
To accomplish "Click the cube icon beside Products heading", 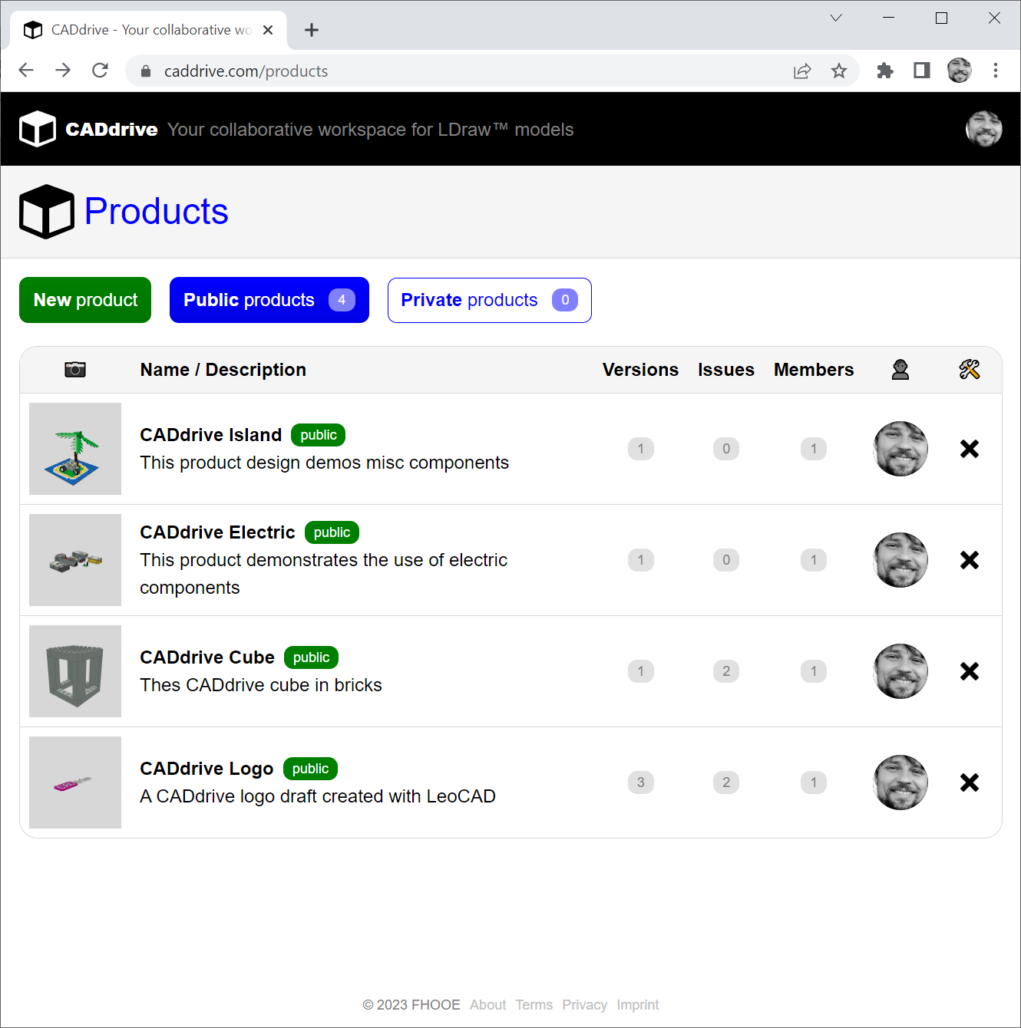I will coord(47,212).
